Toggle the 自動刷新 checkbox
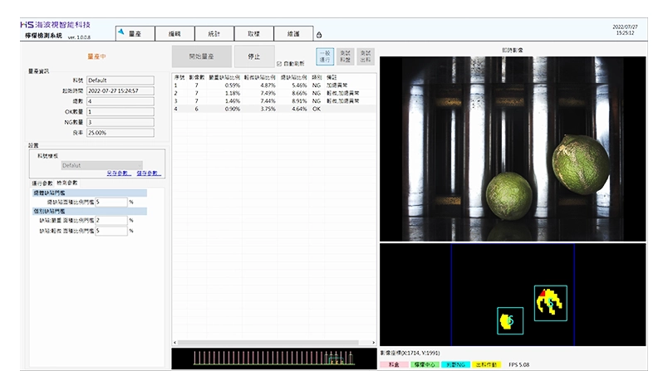This screenshot has height=371, width=668. click(x=279, y=63)
